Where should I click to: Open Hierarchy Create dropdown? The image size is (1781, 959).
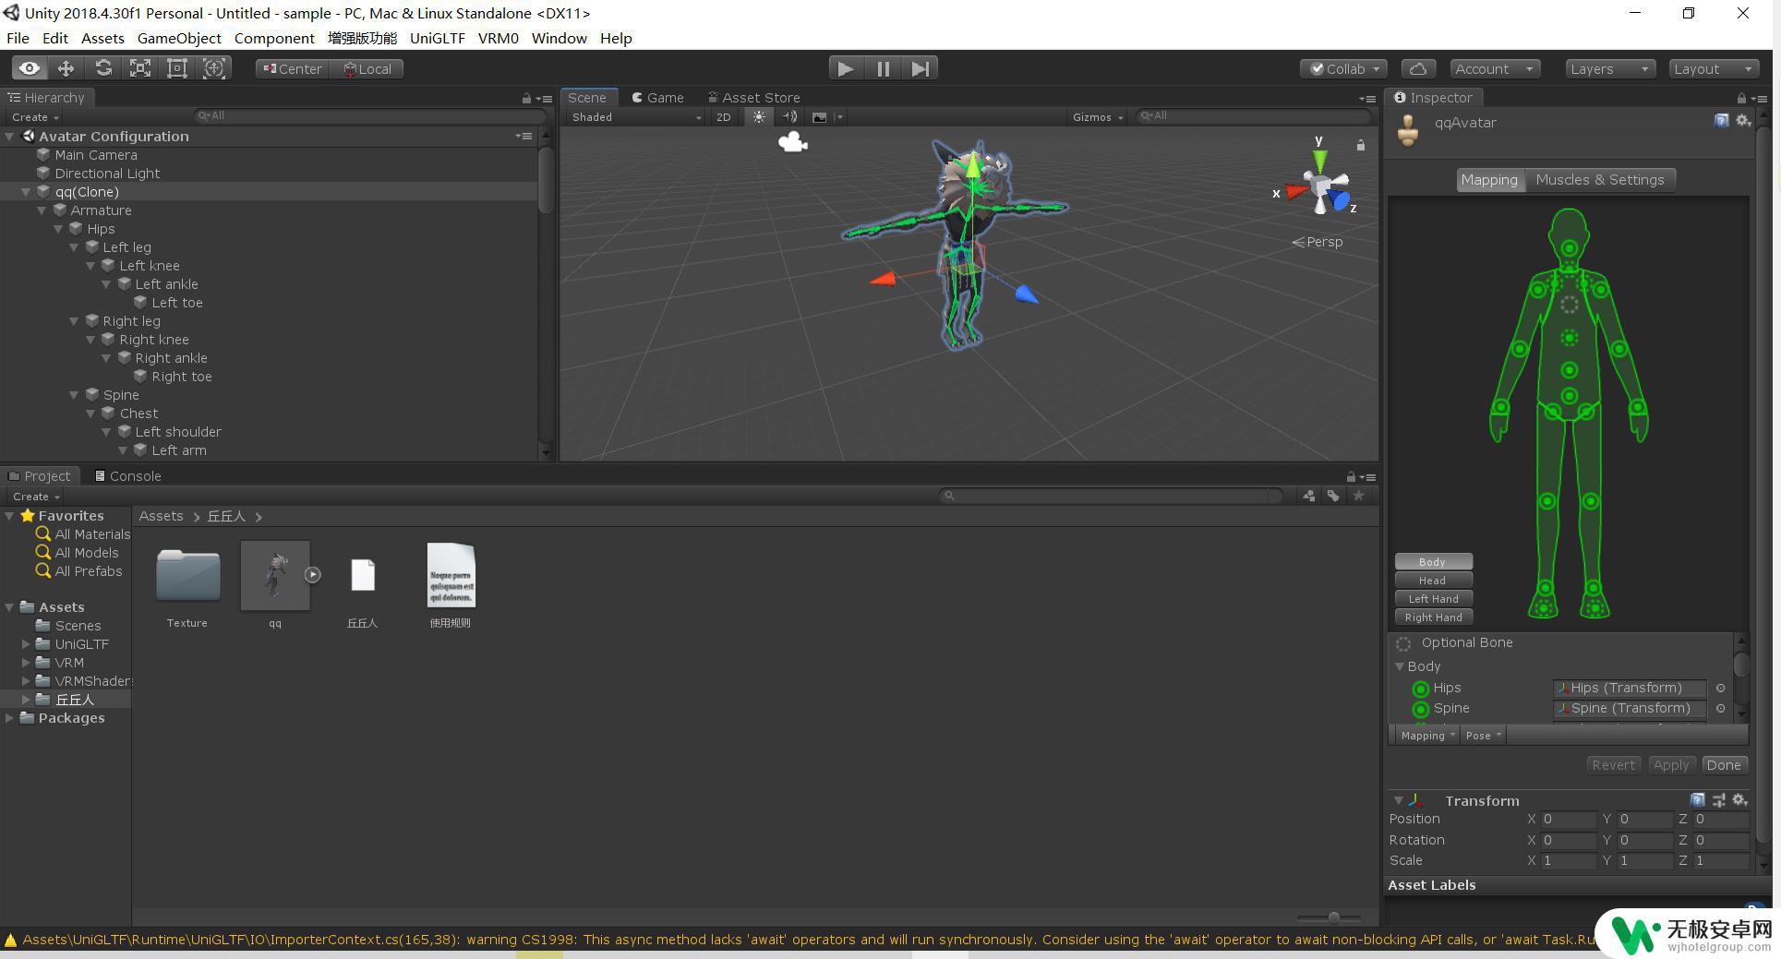[x=35, y=117]
